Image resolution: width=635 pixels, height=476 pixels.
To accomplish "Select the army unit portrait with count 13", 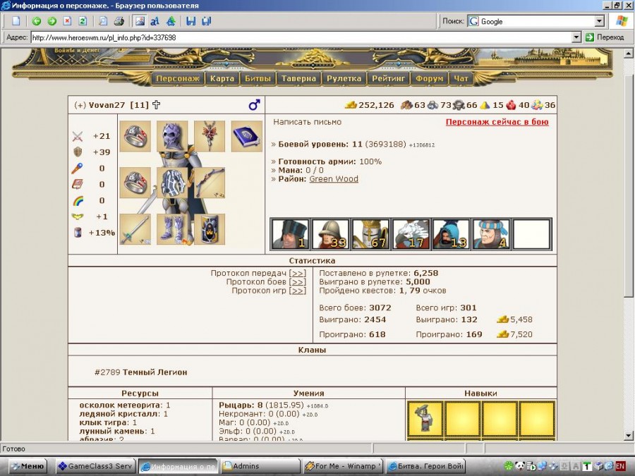I will tap(450, 234).
